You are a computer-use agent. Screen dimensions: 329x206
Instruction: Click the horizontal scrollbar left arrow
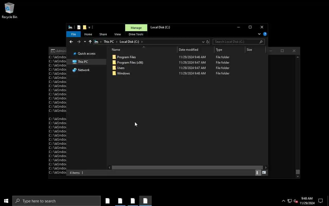110,167
